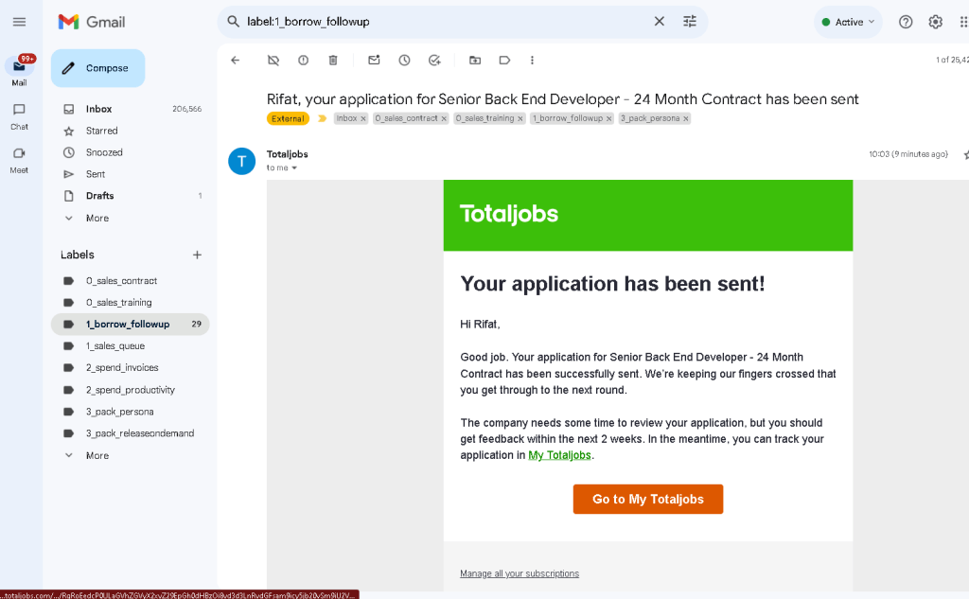Select the 2_spend_productivity label
Screen dimensions: 969x599
click(131, 390)
